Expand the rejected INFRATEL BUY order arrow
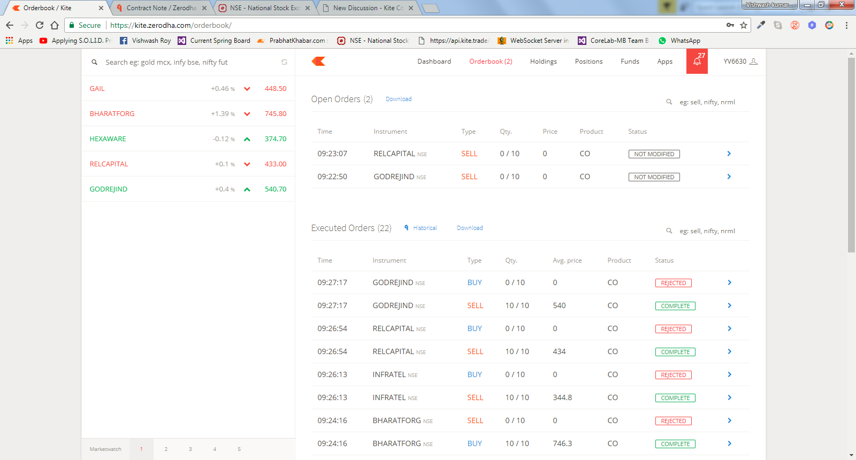Screen dimensions: 856x460 coord(729,374)
